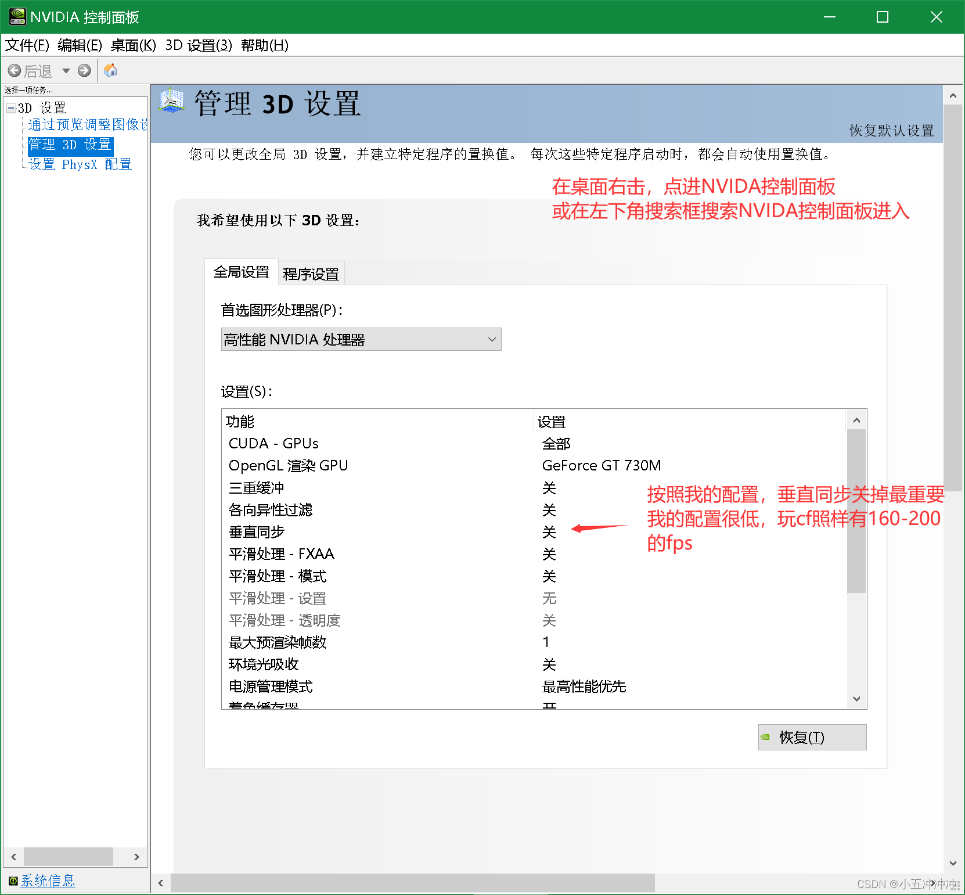Select the 三重缓冲 setting row
Viewport: 965px width, 895px height.
pyautogui.click(x=534, y=488)
